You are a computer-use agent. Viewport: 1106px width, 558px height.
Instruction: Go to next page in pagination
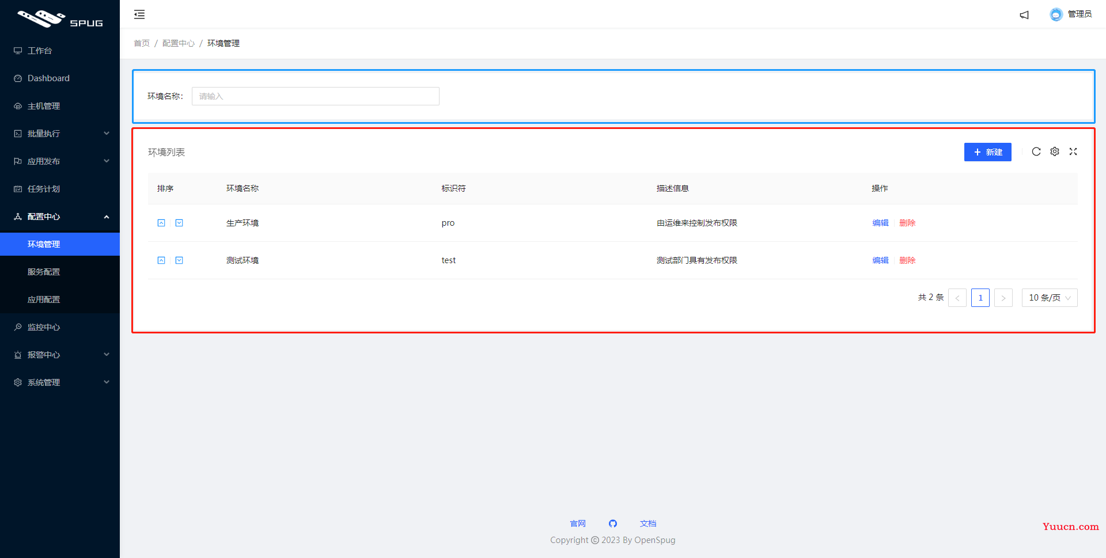point(1003,298)
